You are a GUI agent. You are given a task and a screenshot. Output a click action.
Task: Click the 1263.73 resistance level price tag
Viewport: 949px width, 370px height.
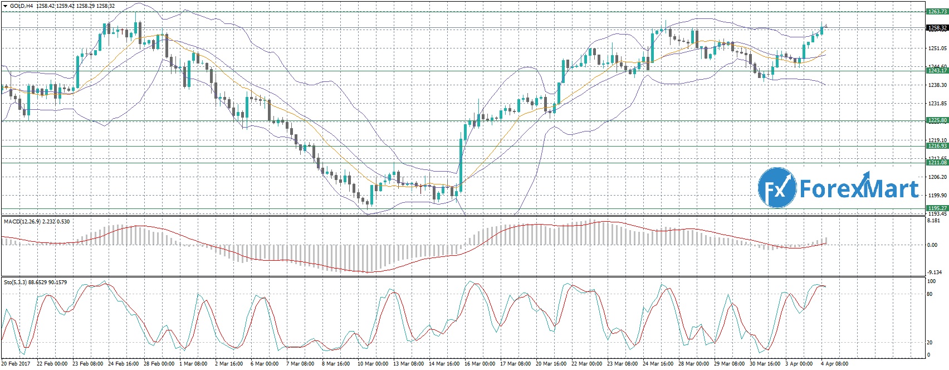coord(937,12)
